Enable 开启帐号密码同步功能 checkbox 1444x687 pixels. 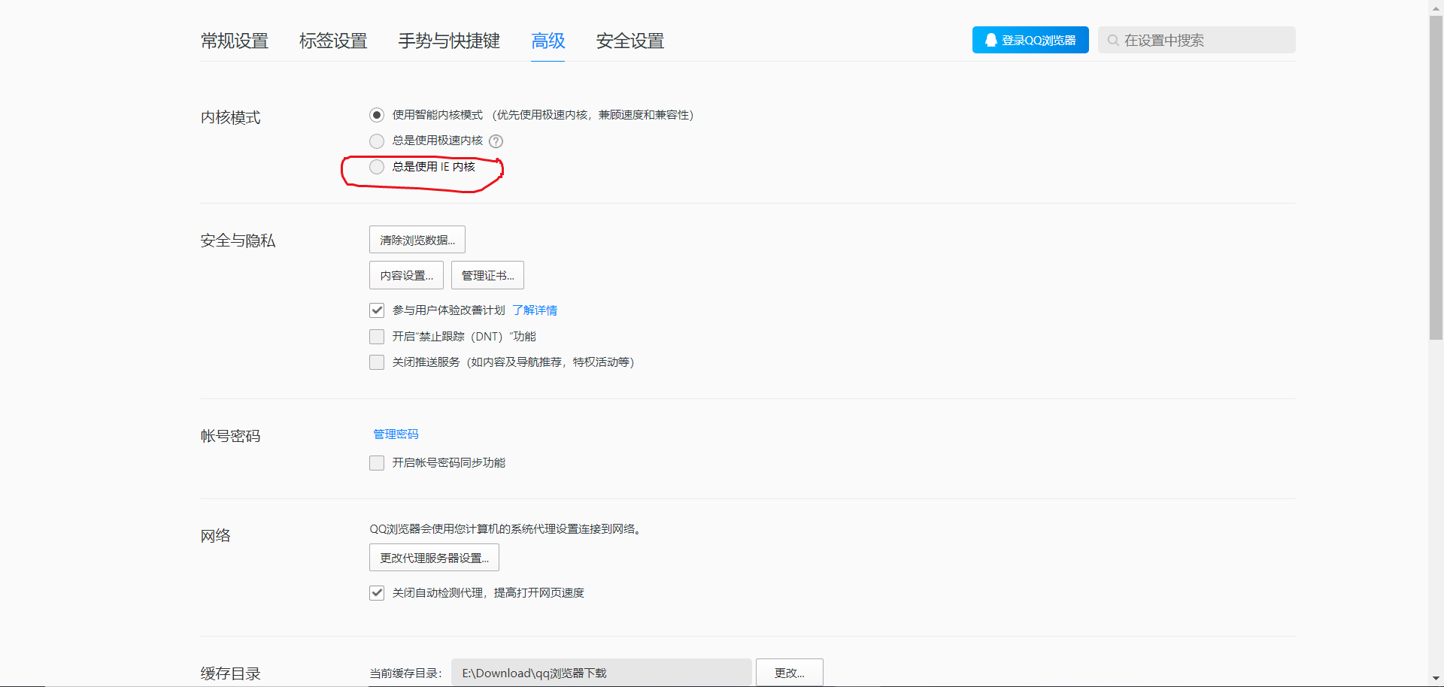[x=377, y=463]
